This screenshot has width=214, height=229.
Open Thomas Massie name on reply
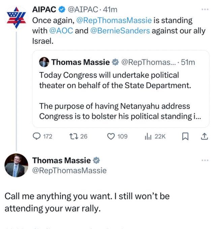point(61,160)
